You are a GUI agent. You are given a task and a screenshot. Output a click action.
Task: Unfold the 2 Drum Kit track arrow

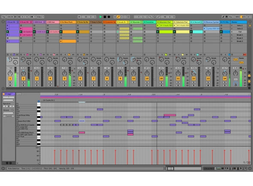point(31,22)
